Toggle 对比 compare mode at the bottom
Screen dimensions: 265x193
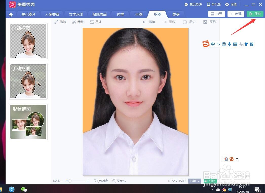(210, 181)
